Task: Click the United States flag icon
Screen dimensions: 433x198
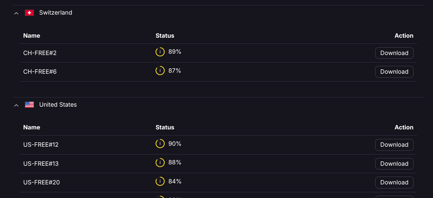Action: [x=29, y=105]
